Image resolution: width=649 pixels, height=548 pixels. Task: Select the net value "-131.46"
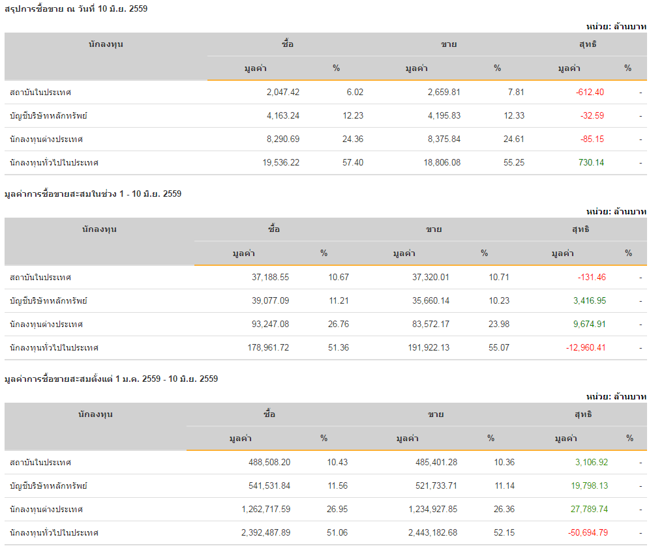(592, 278)
